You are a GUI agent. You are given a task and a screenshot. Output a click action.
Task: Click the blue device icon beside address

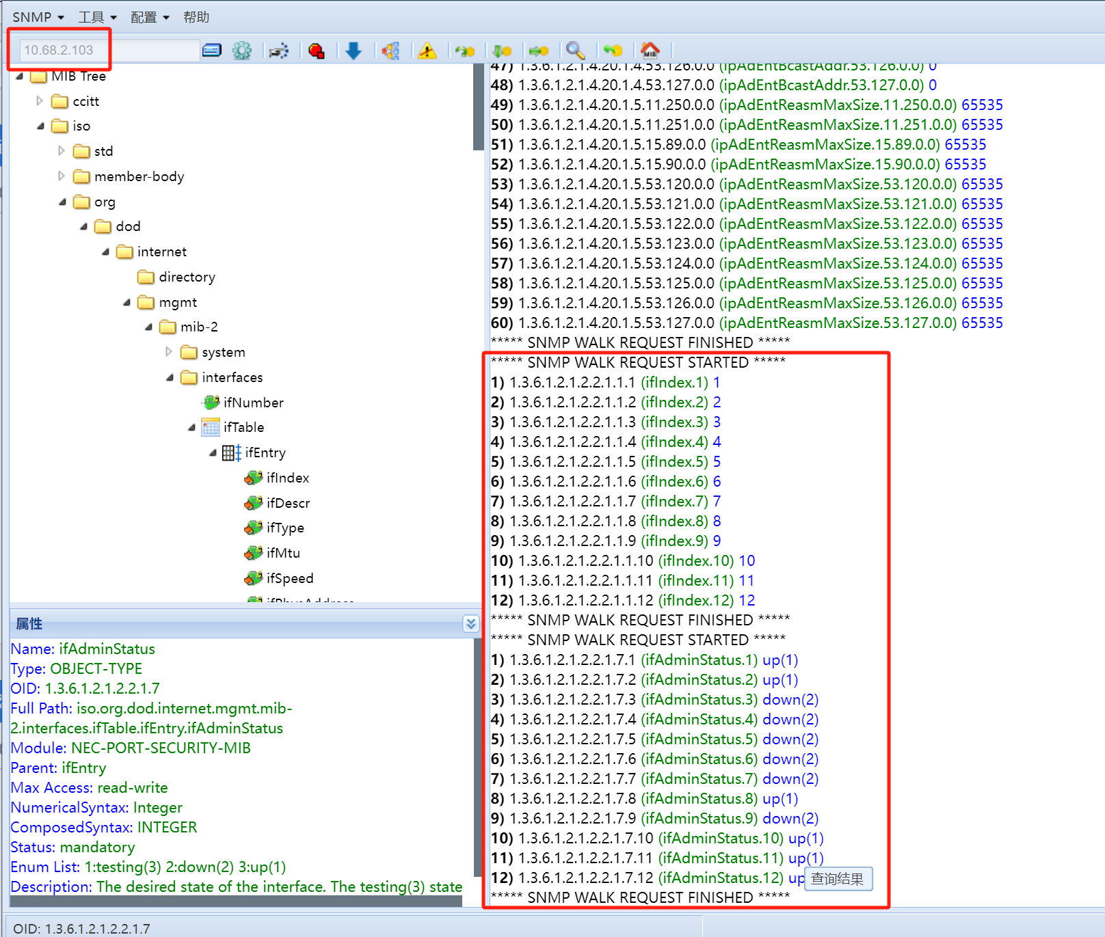(x=212, y=51)
